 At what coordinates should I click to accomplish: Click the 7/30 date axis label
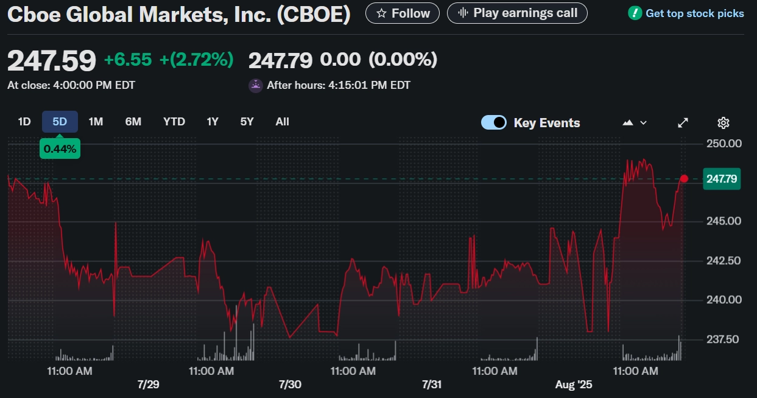tap(290, 385)
